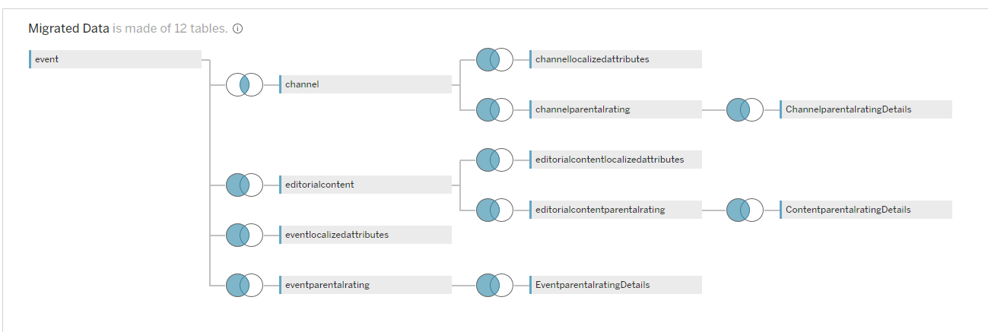Click the eventparentalrating join icon
The image size is (988, 332).
click(244, 285)
